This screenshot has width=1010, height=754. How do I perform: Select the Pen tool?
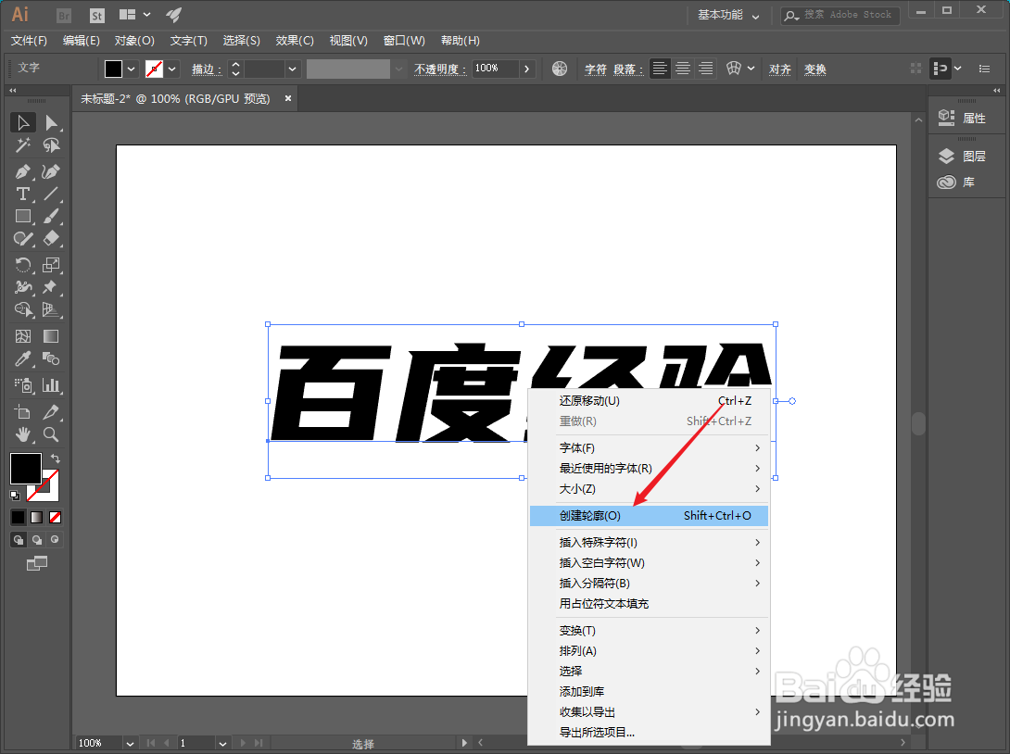[23, 171]
